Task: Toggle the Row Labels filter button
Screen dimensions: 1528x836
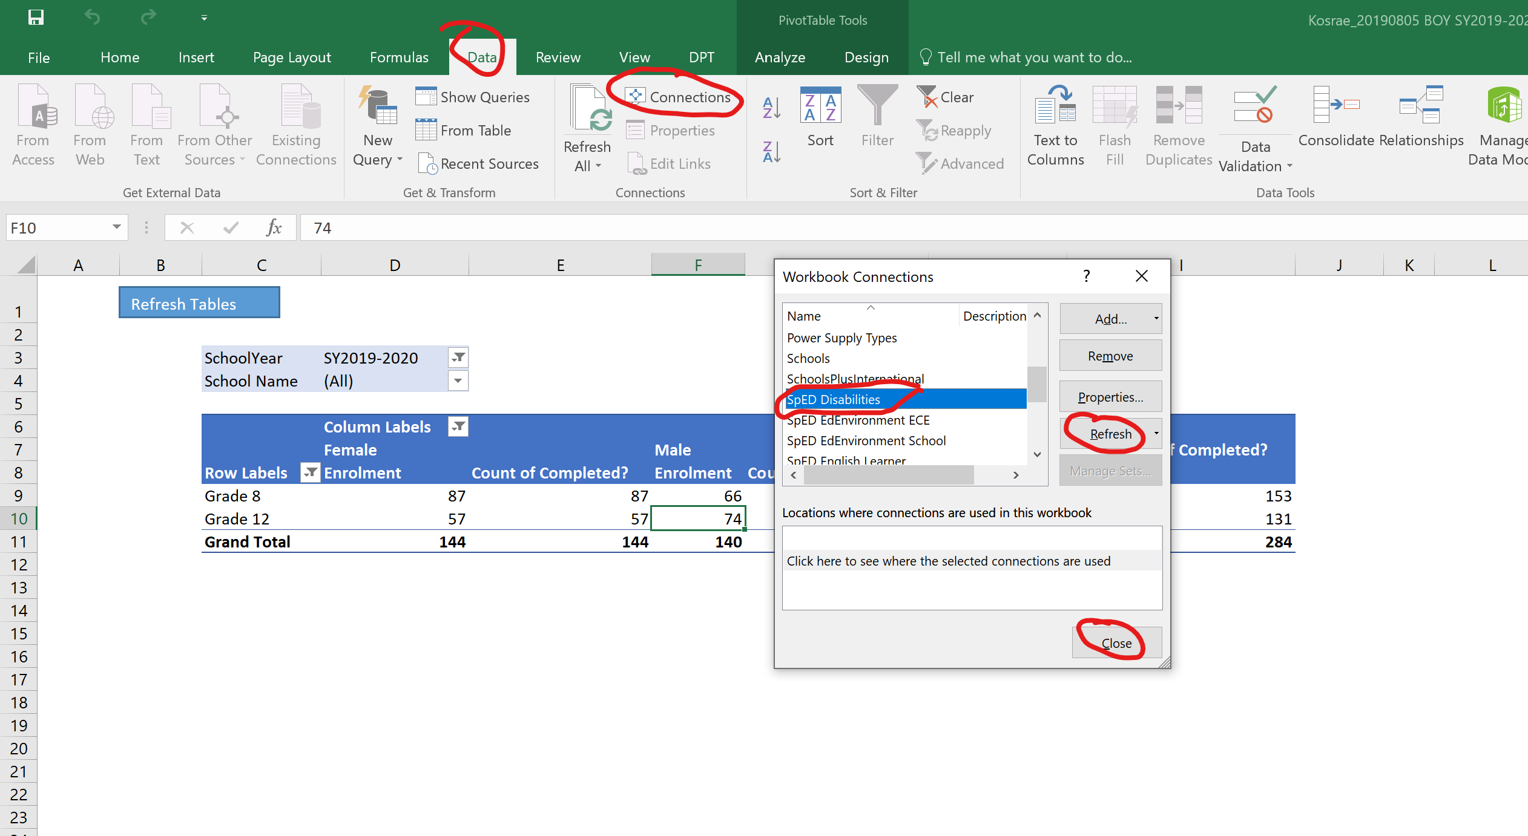Action: [x=310, y=472]
